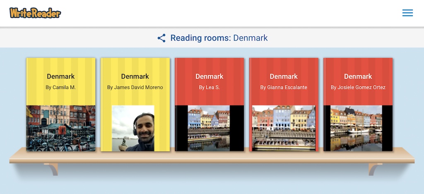Click the 'By Gianna Escalante' author text
The height and width of the screenshot is (194, 424).
pyautogui.click(x=284, y=88)
